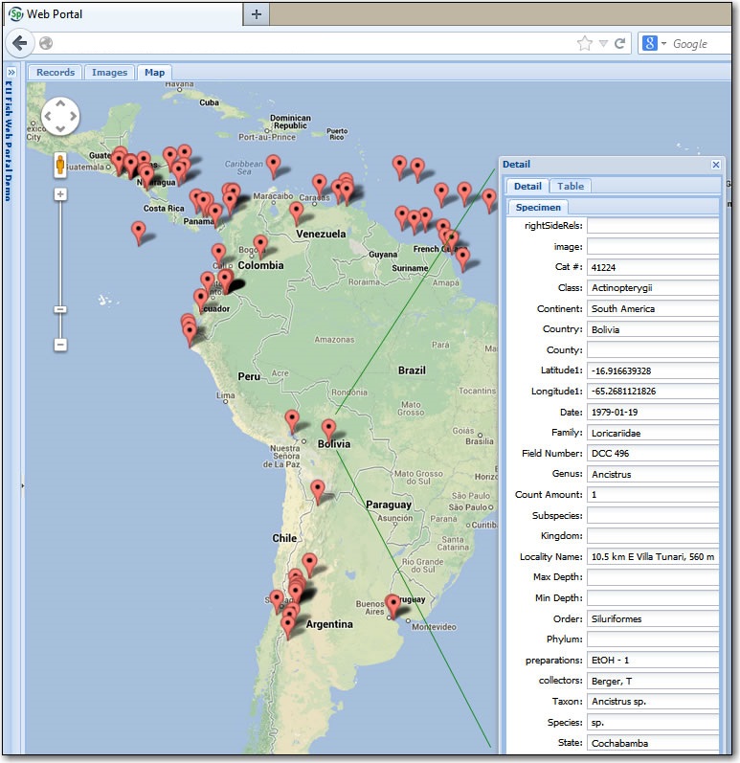Open the Google search engine dropdown

(663, 43)
